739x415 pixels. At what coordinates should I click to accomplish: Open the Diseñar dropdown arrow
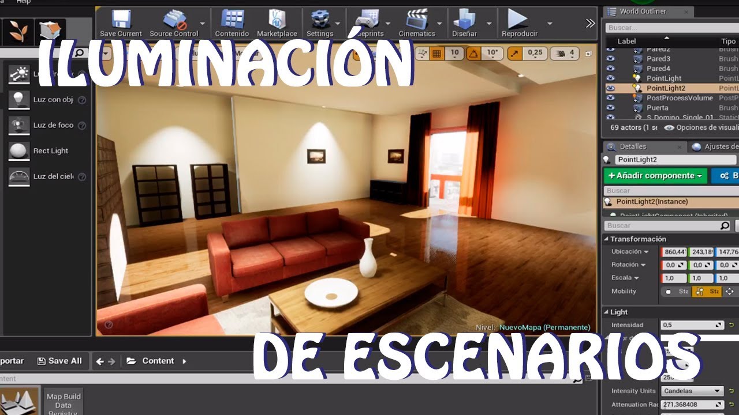pyautogui.click(x=489, y=23)
